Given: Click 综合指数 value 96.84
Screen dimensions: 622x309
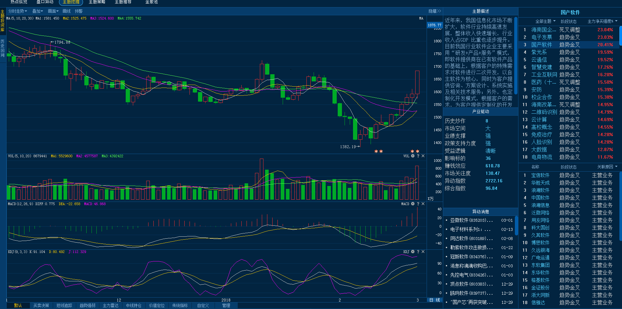Looking at the screenshot, I should pyautogui.click(x=491, y=188).
